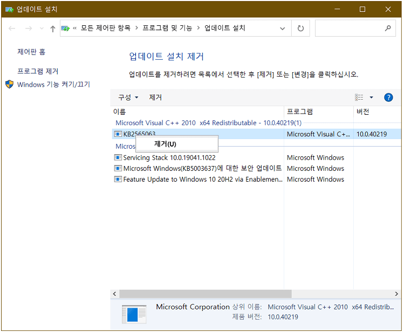Maximize the 업데이트 설치 window
The image size is (404, 332).
pos(362,9)
